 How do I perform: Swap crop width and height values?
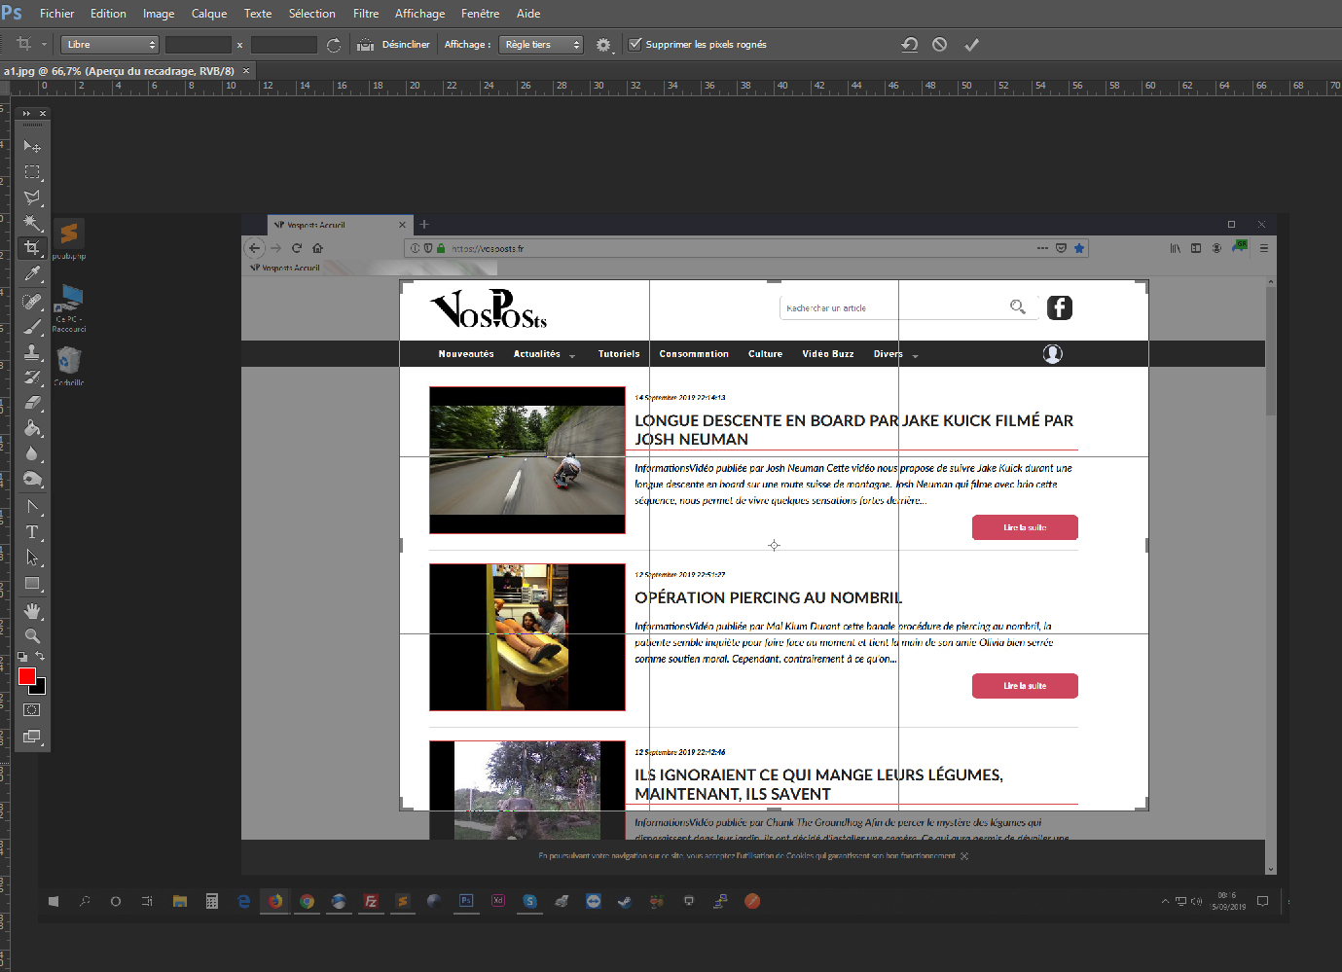334,45
